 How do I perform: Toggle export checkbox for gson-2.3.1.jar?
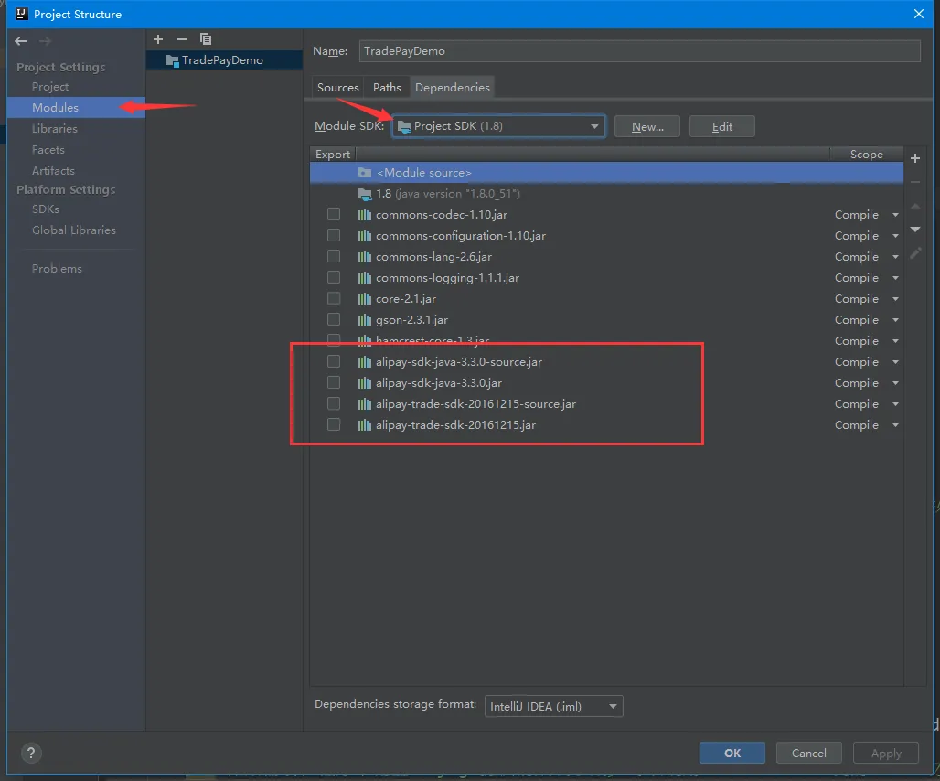coord(334,319)
